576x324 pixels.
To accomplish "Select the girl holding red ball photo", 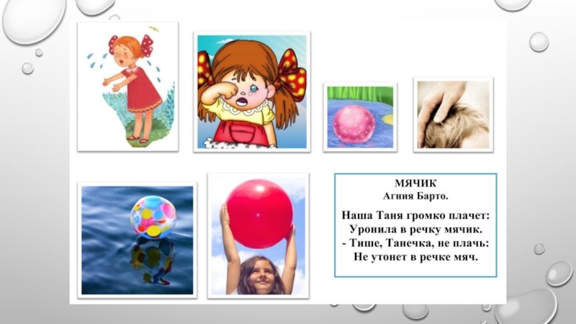I will click(x=258, y=236).
